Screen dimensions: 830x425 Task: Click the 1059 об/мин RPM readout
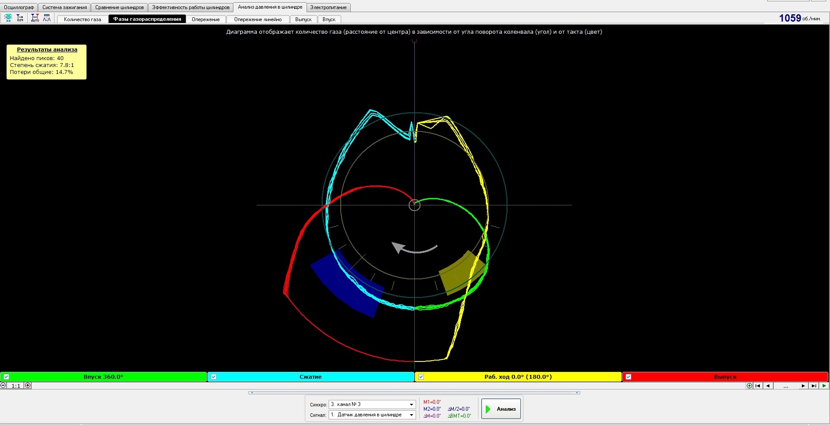[x=800, y=18]
